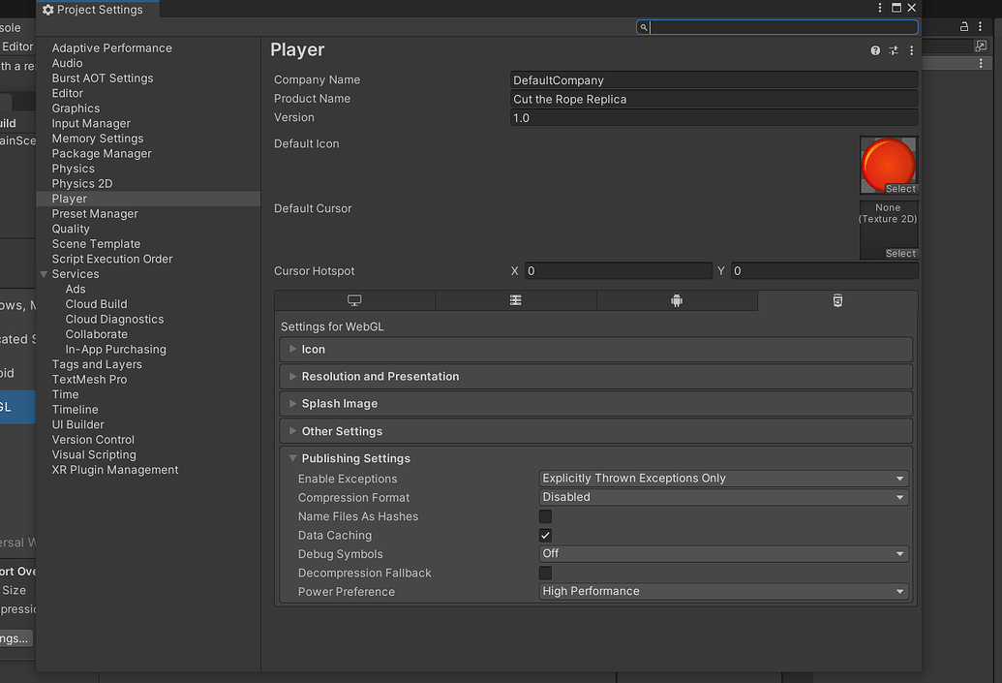Click the Player preset selector icon
The width and height of the screenshot is (1002, 683).
(x=894, y=50)
